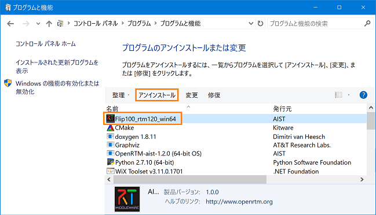Click the horizontal scrollbar thumb
376x215 pixels.
[x=190, y=179]
